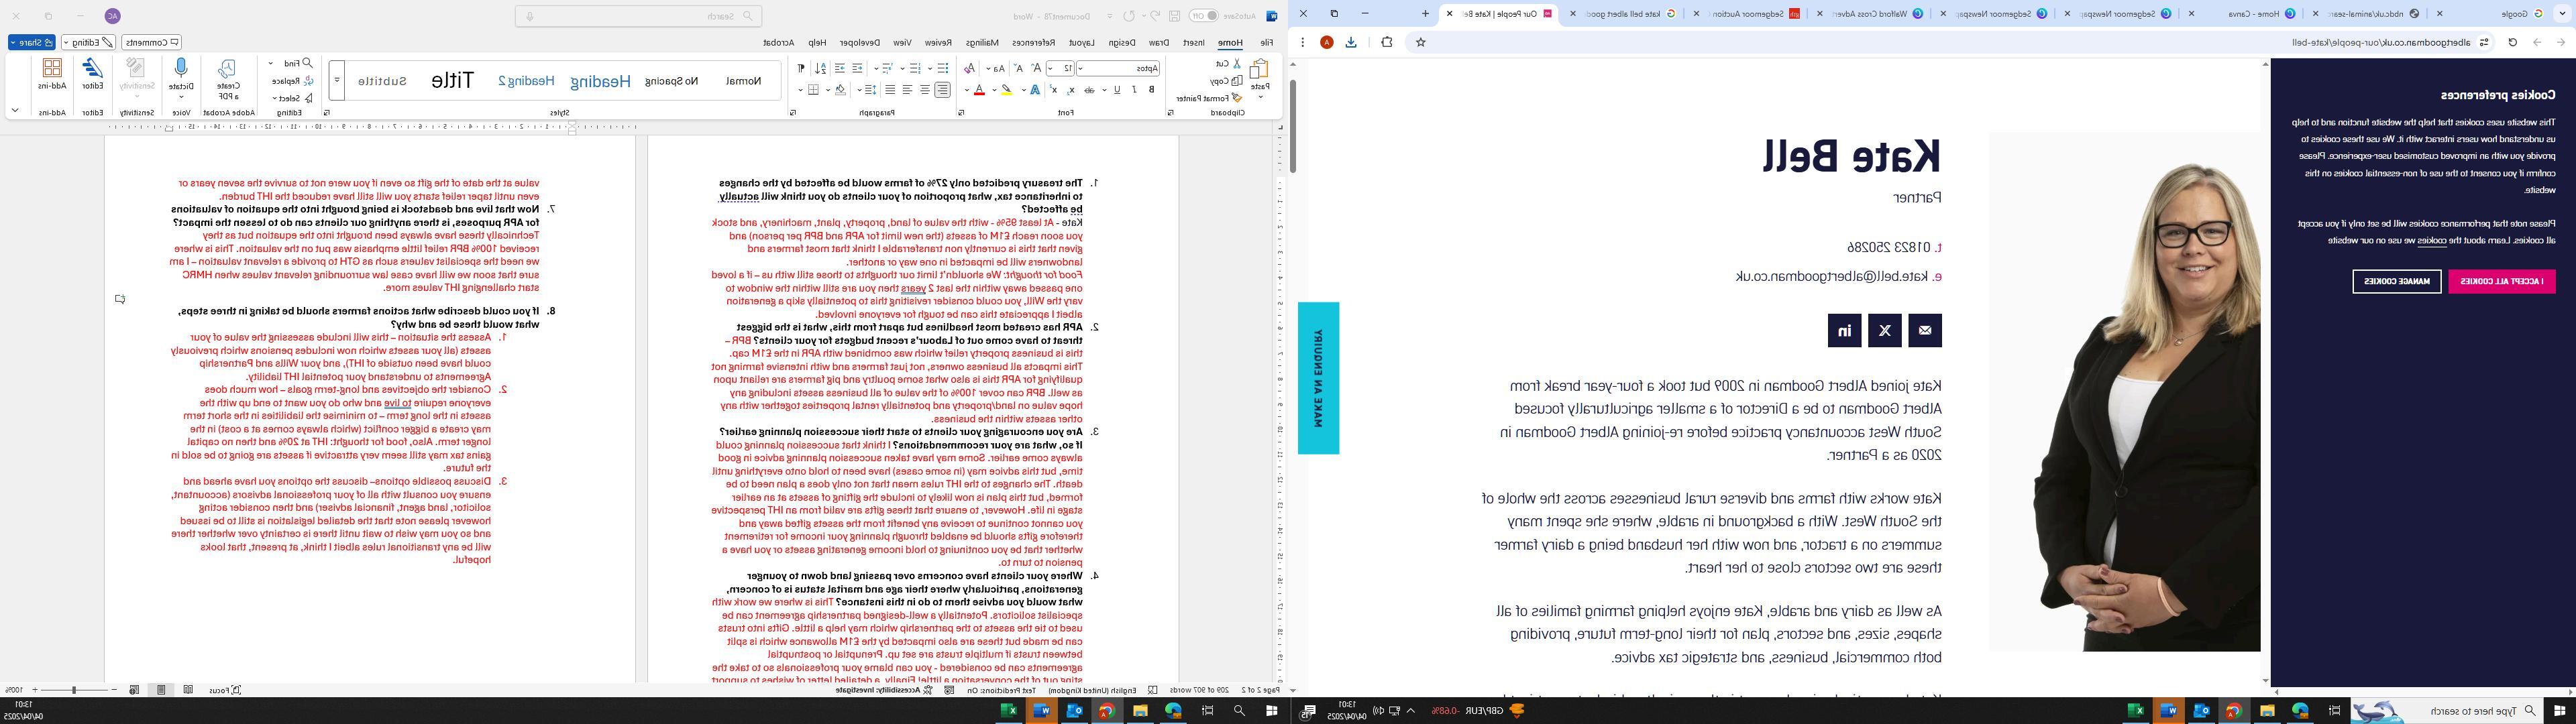Open the Word Editor tool
Viewport: 2576px width, 724px height.
coord(93,70)
